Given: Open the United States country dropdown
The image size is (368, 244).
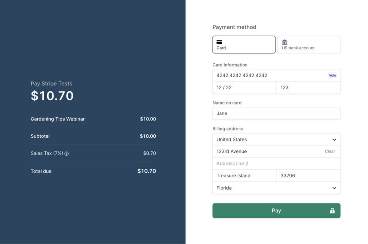Looking at the screenshot, I should click(276, 139).
